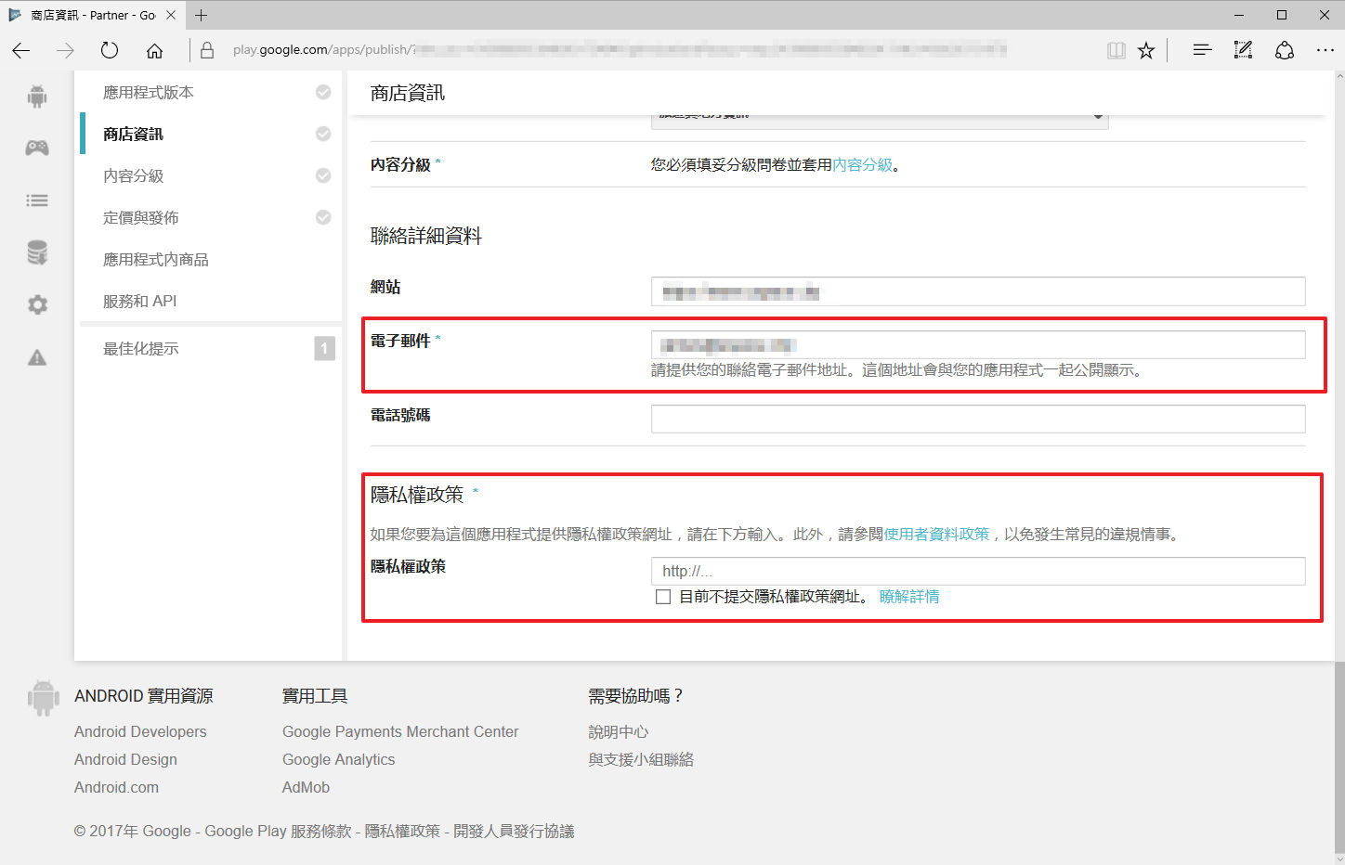1345x865 pixels.
Task: Open game services controller icon
Action: 37,148
